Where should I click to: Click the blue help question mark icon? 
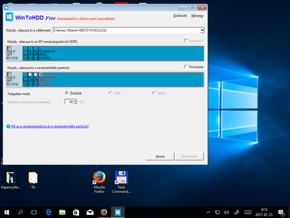coord(8,127)
